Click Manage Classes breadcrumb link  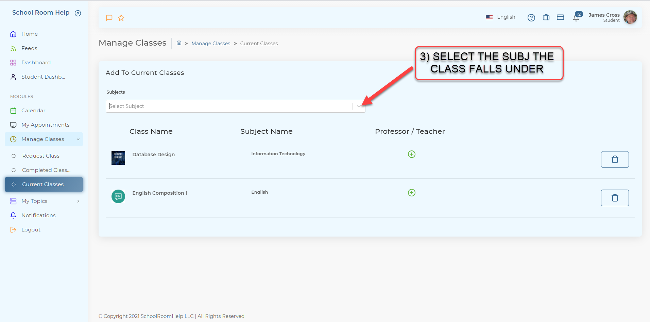click(x=211, y=44)
